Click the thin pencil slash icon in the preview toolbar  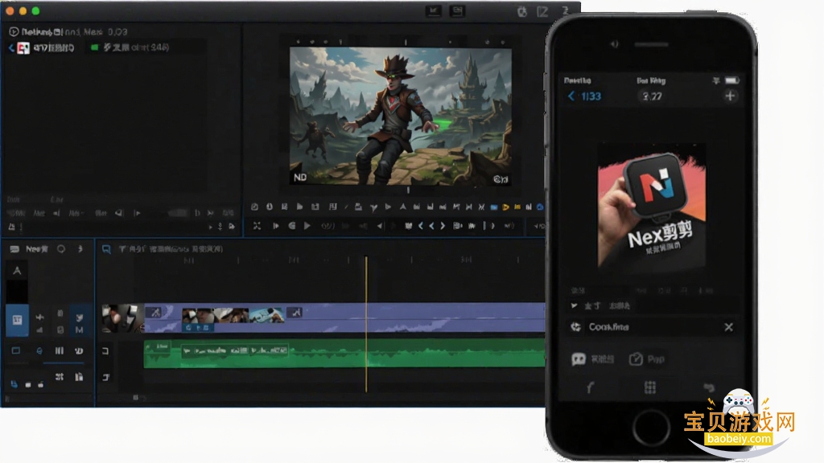(x=346, y=207)
